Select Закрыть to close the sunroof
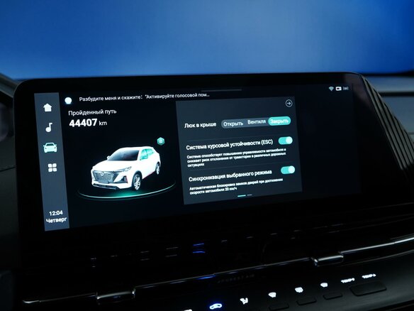The image size is (414, 311). tap(279, 121)
